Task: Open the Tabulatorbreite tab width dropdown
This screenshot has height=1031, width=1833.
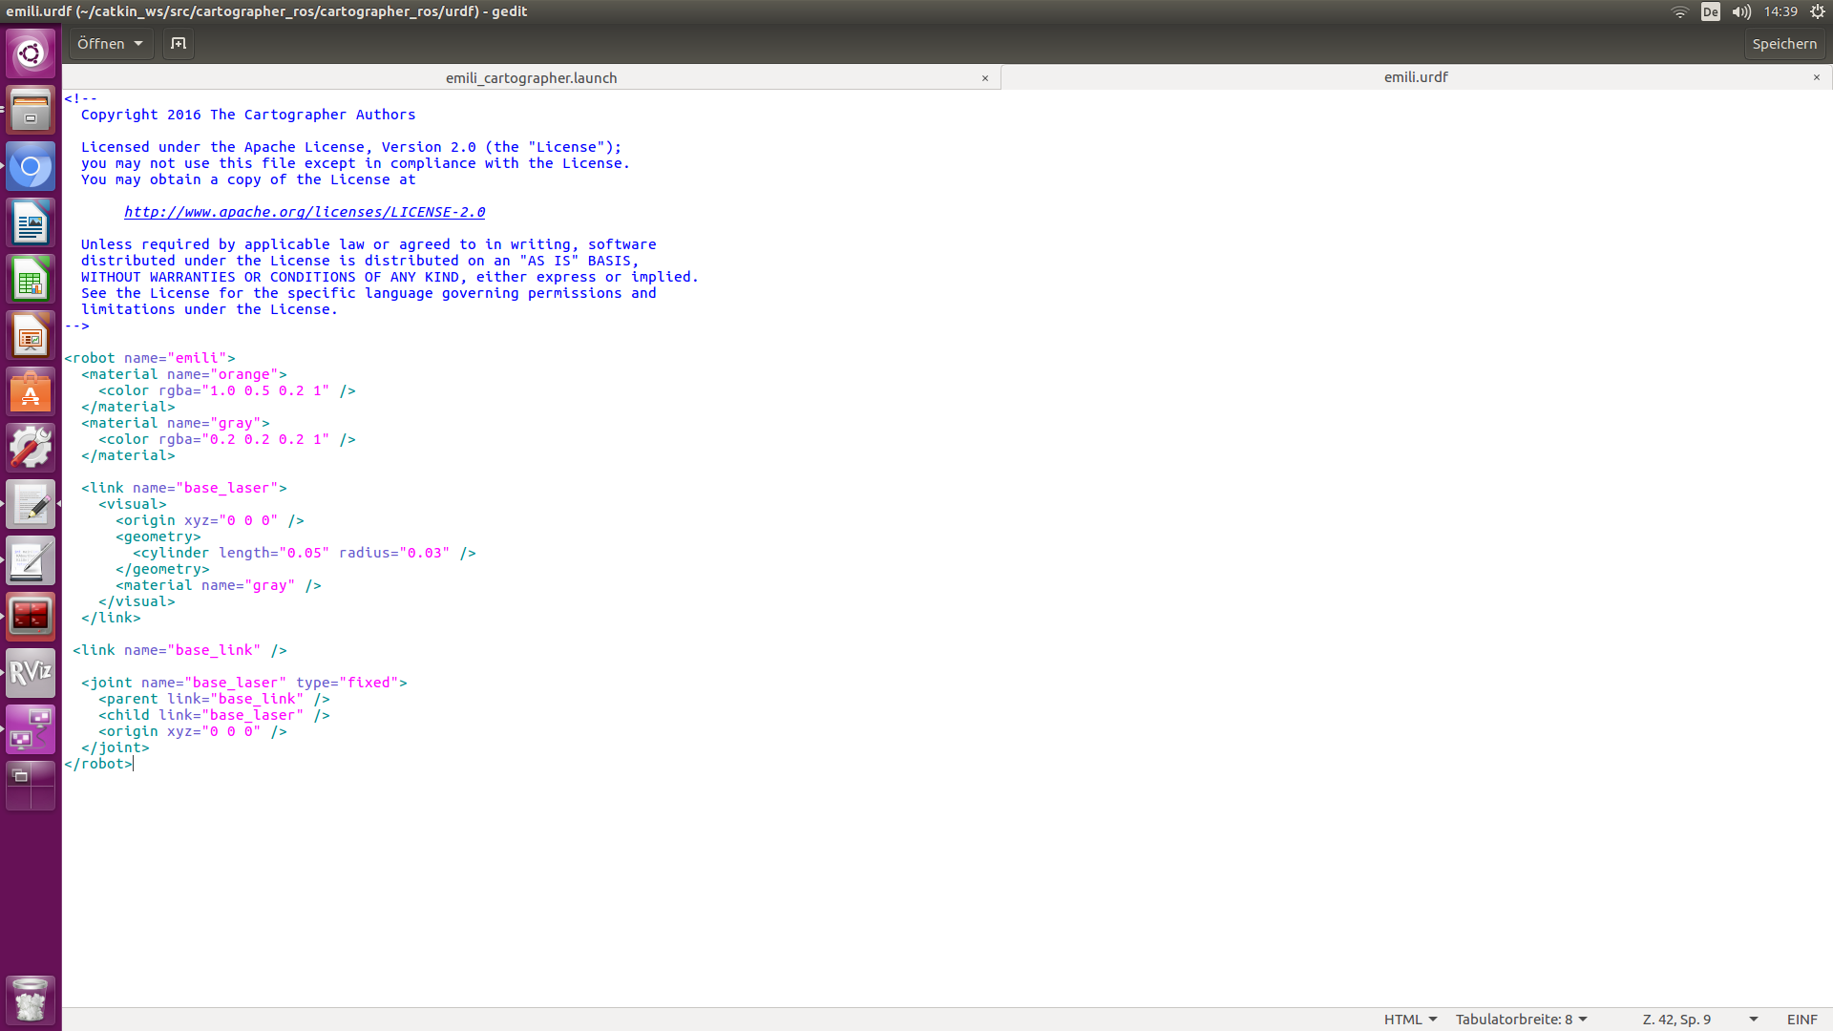Action: click(x=1521, y=1020)
